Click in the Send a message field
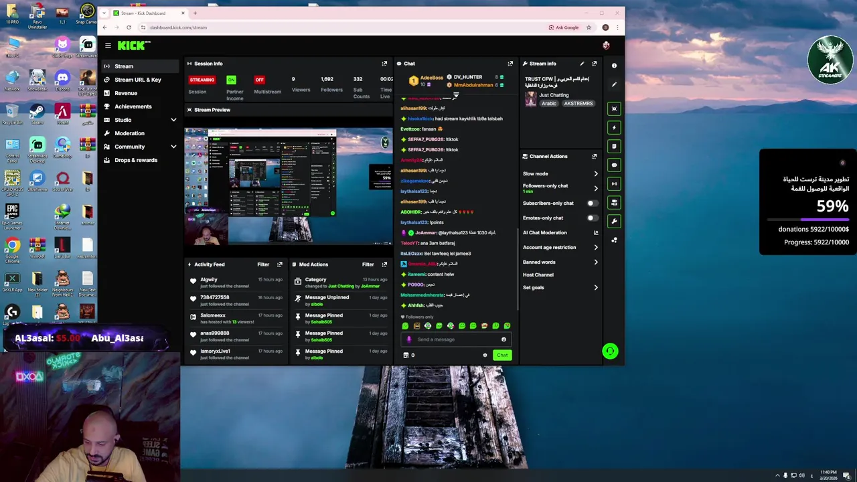Screen dimensions: 857x482 click(x=457, y=339)
